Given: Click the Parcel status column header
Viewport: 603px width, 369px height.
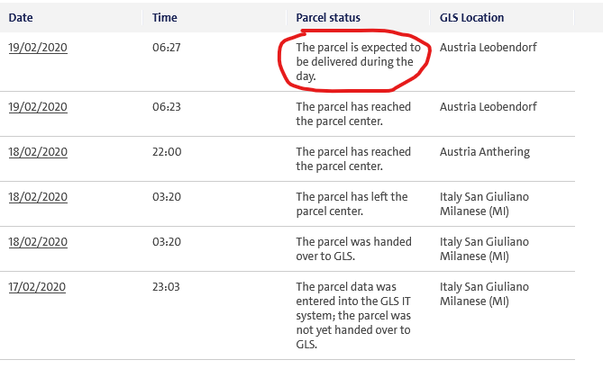Looking at the screenshot, I should [328, 17].
